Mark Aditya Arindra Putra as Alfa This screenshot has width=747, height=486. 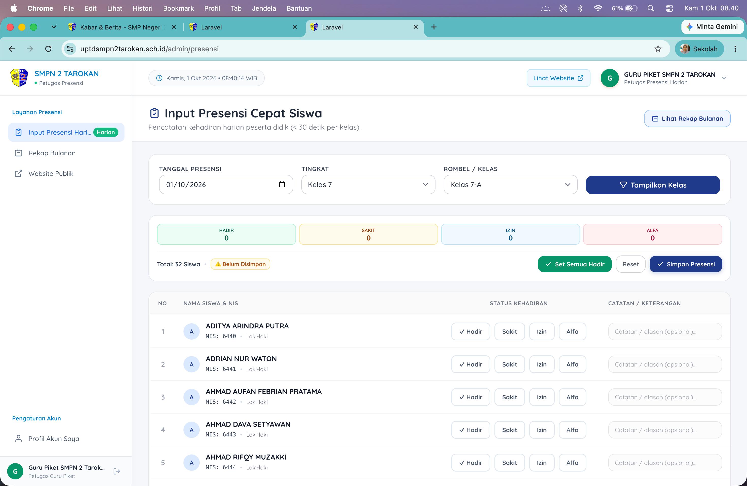coord(572,331)
